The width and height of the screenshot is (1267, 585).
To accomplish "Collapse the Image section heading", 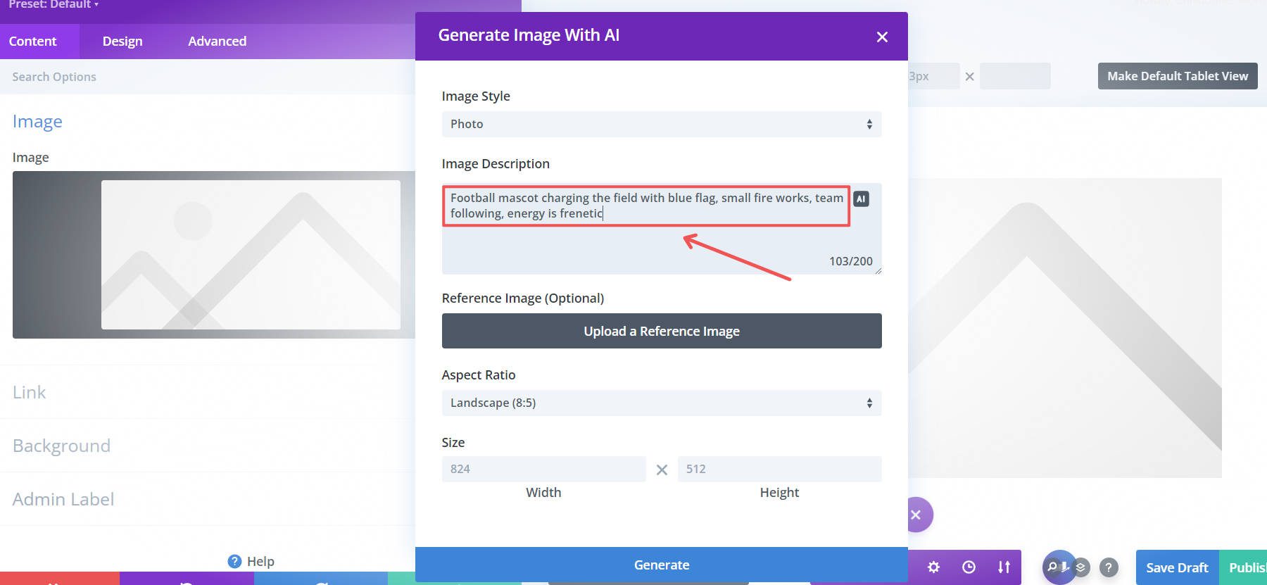I will click(37, 121).
